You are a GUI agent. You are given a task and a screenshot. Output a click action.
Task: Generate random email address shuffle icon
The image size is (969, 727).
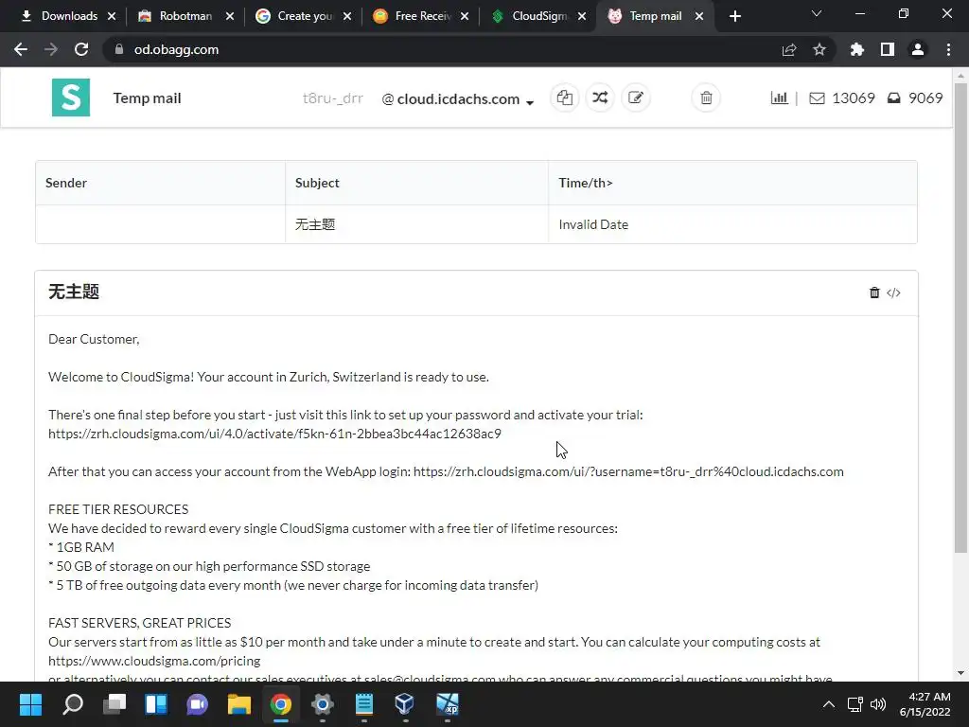point(600,98)
